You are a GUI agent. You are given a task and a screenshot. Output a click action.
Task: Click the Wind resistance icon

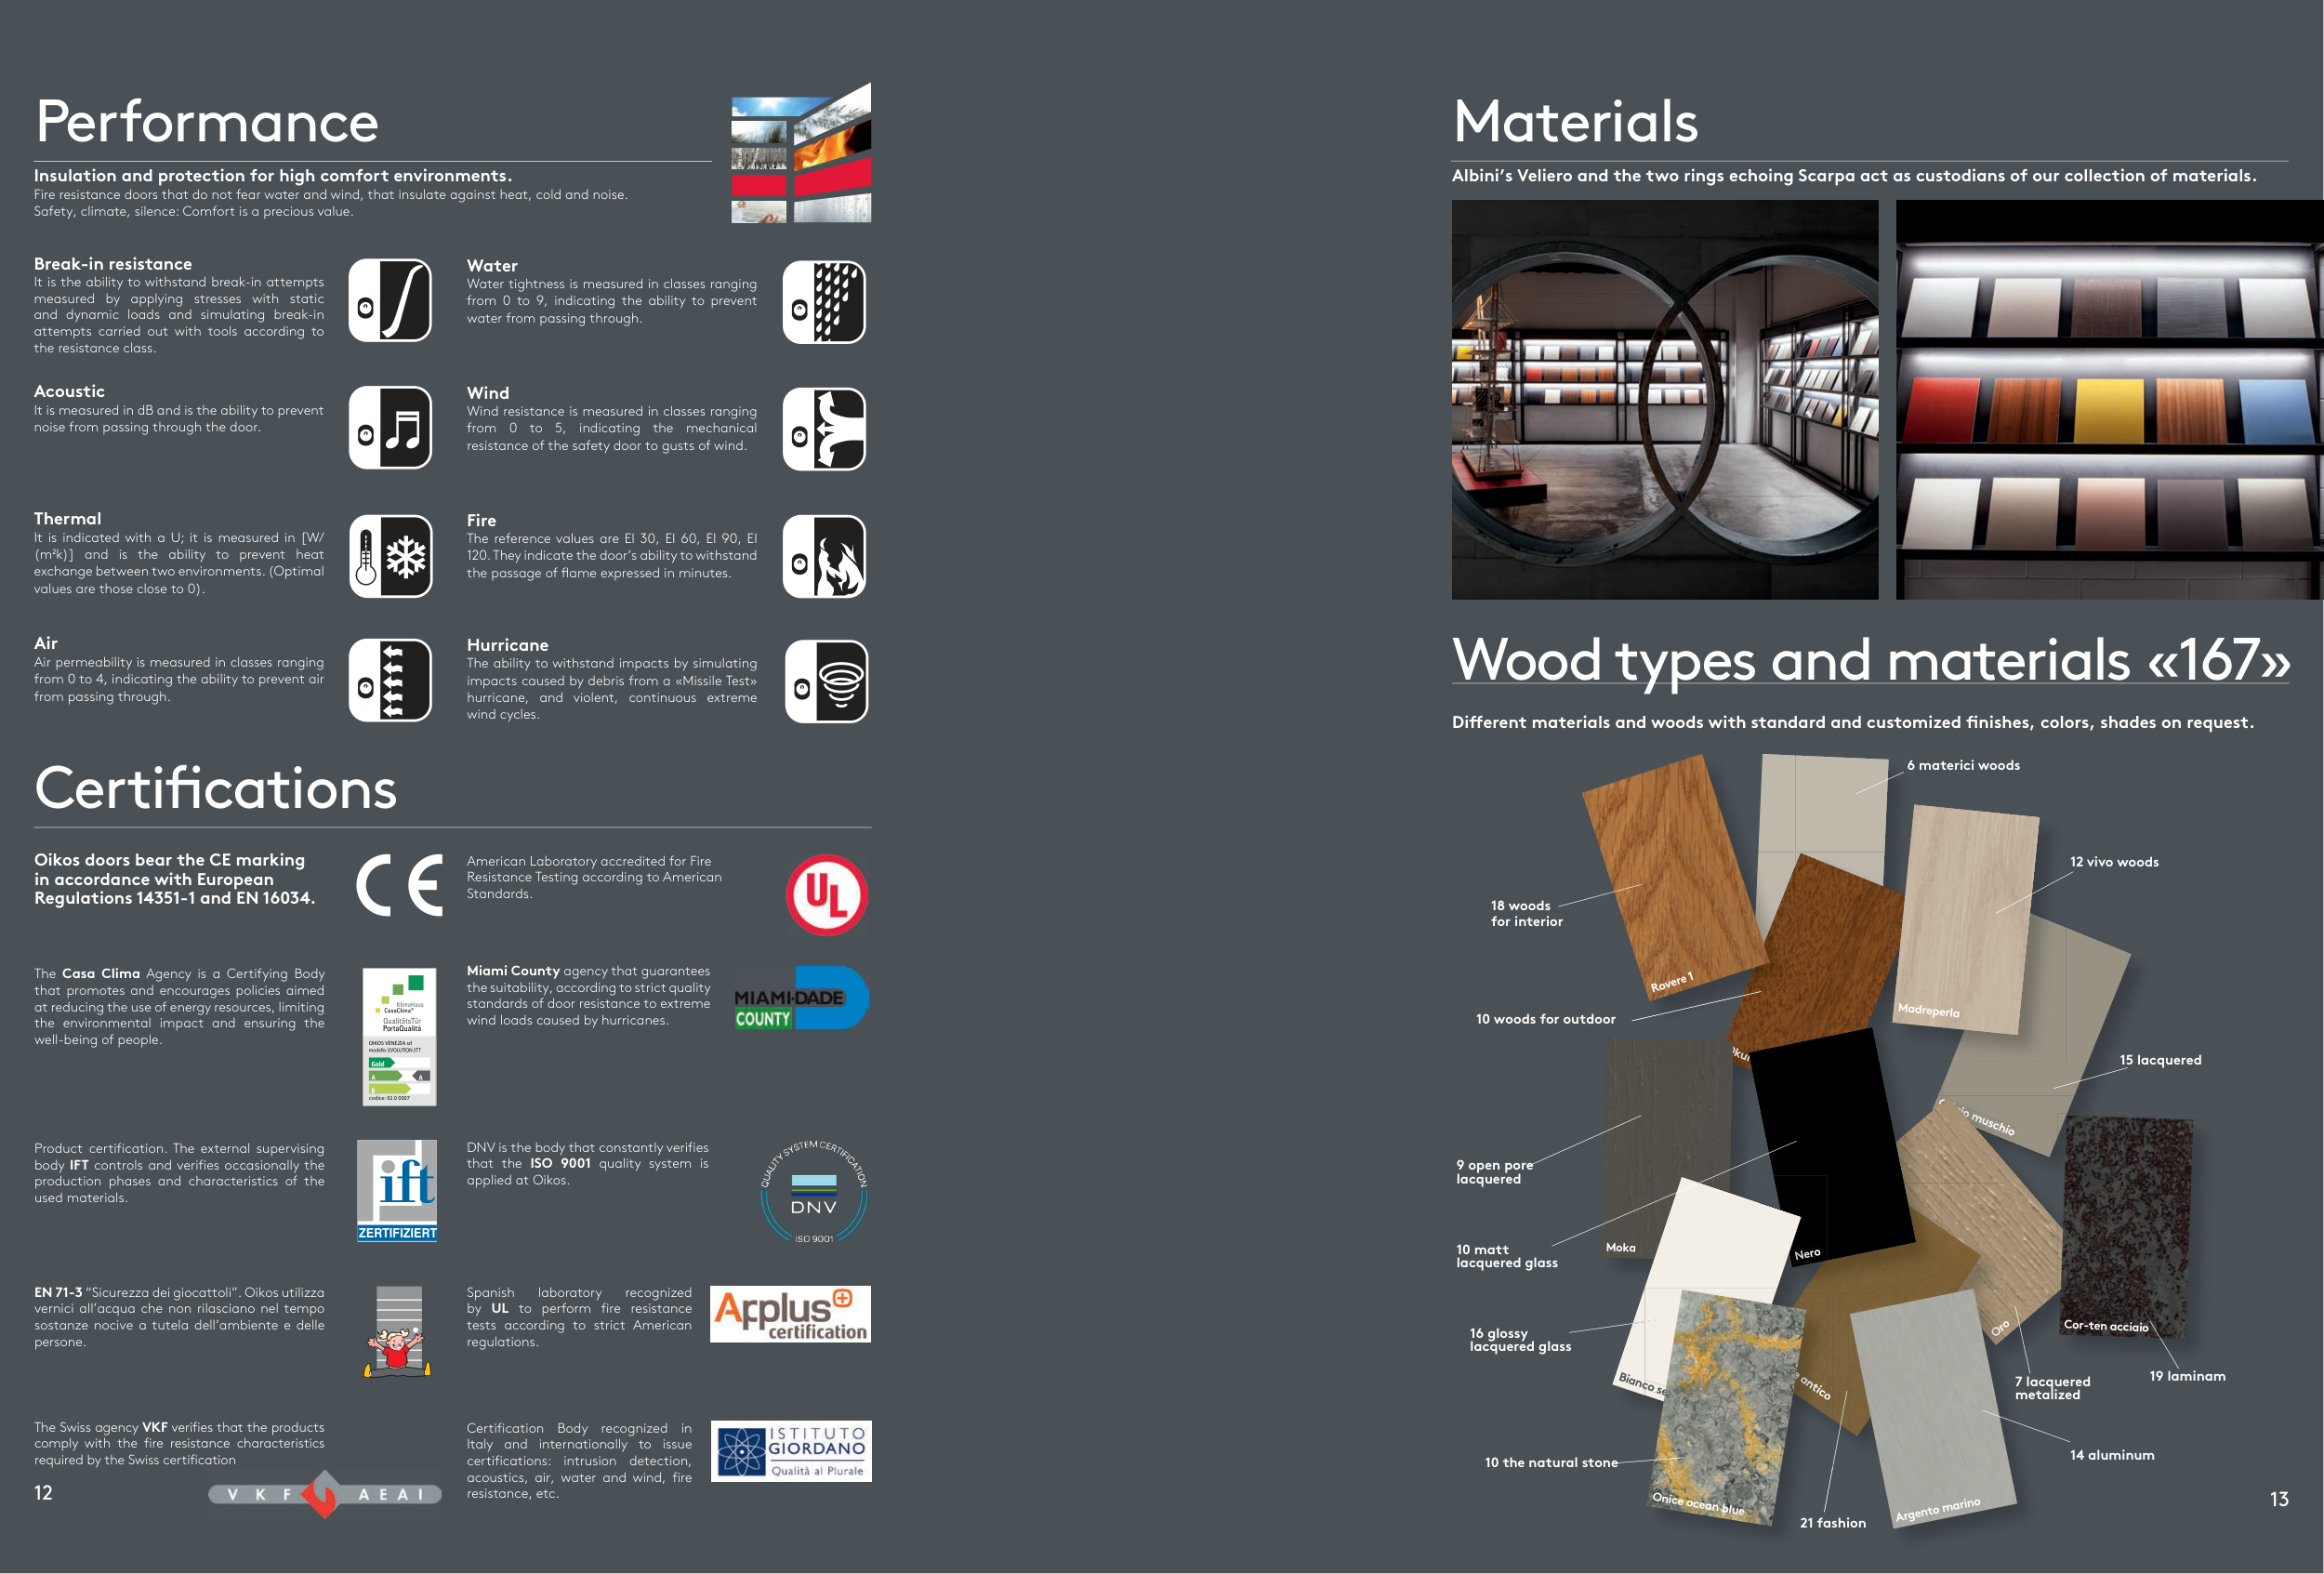(x=824, y=429)
